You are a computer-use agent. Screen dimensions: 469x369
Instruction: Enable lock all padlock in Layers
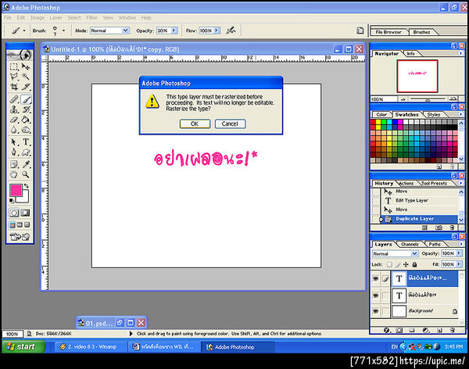coord(414,264)
